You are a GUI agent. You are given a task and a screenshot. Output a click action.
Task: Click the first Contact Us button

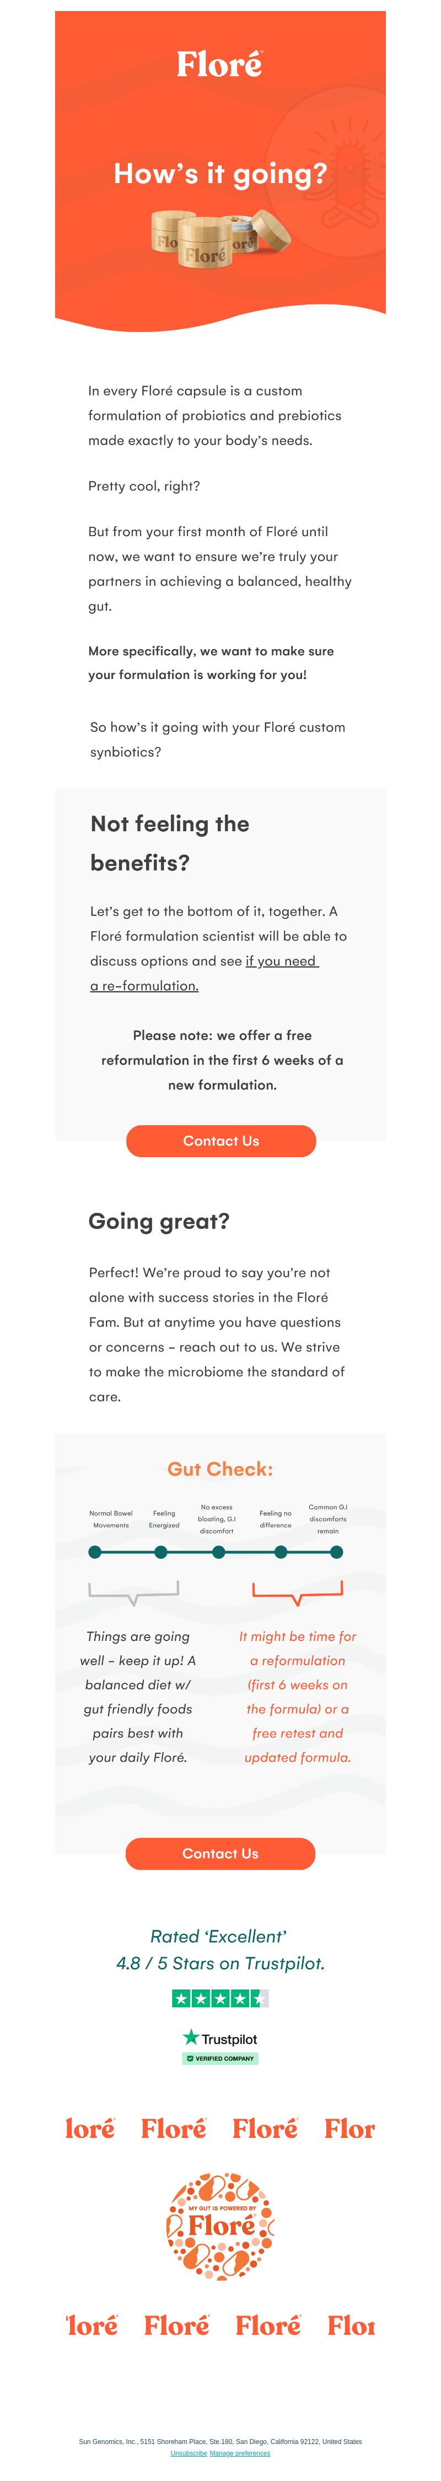(220, 1140)
